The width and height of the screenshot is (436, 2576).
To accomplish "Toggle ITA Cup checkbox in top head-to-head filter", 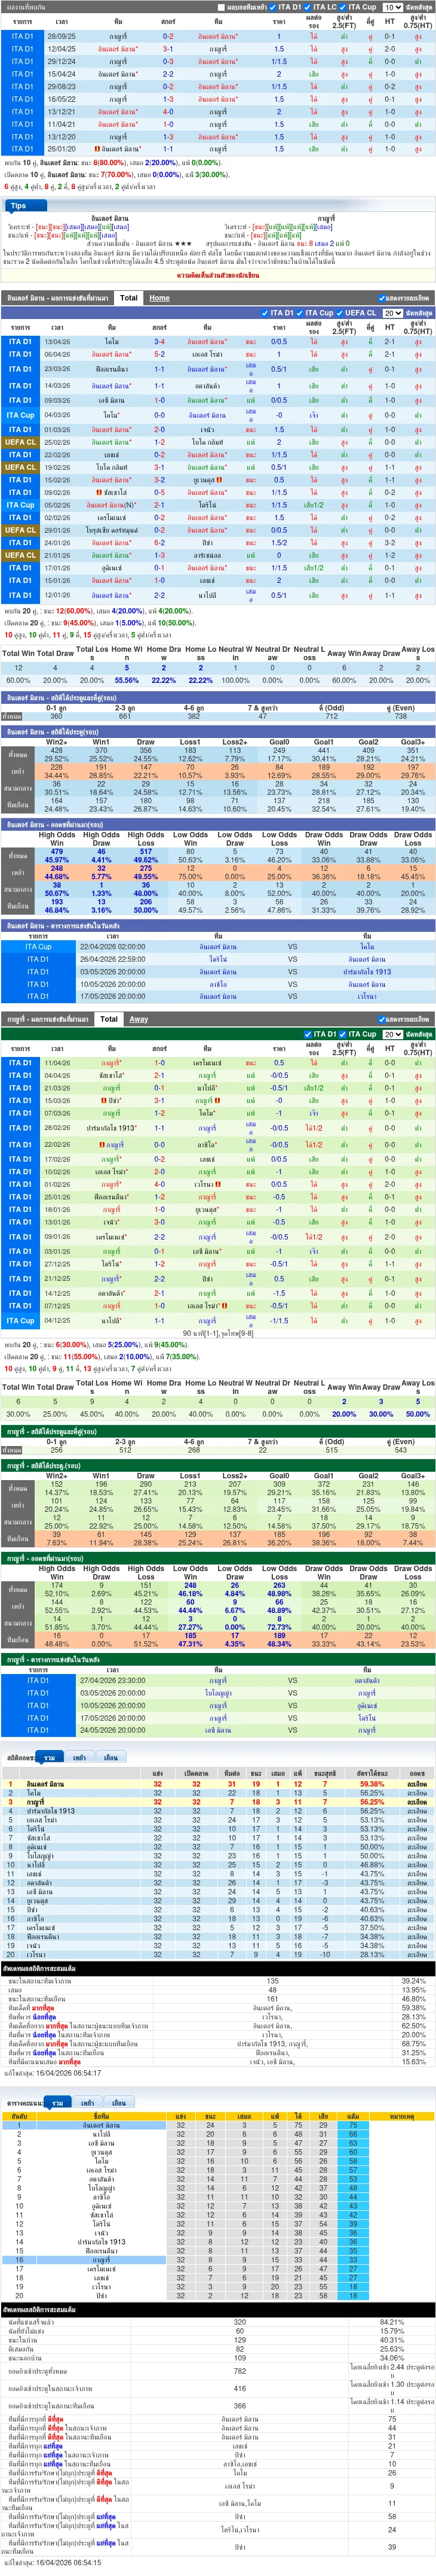I will pyautogui.click(x=343, y=7).
